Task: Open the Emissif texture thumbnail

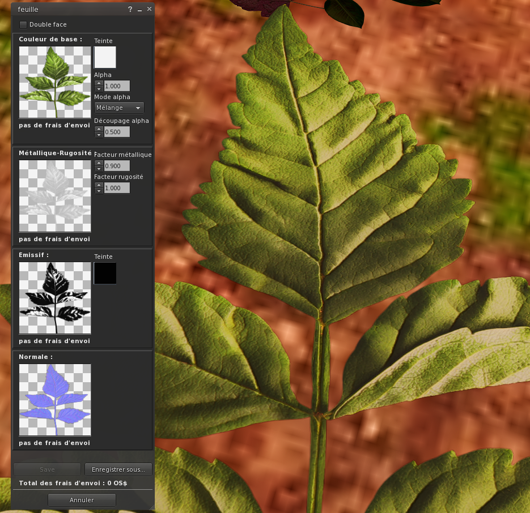Action: pos(55,298)
